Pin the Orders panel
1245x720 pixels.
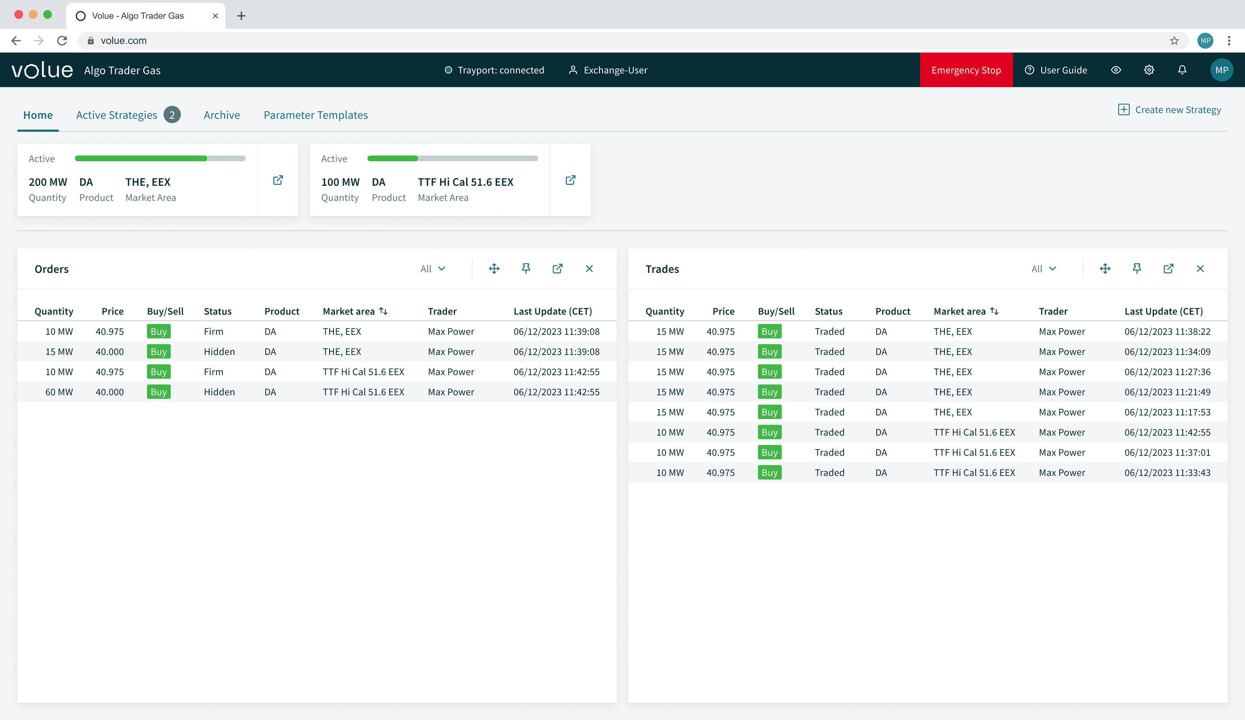(x=526, y=269)
